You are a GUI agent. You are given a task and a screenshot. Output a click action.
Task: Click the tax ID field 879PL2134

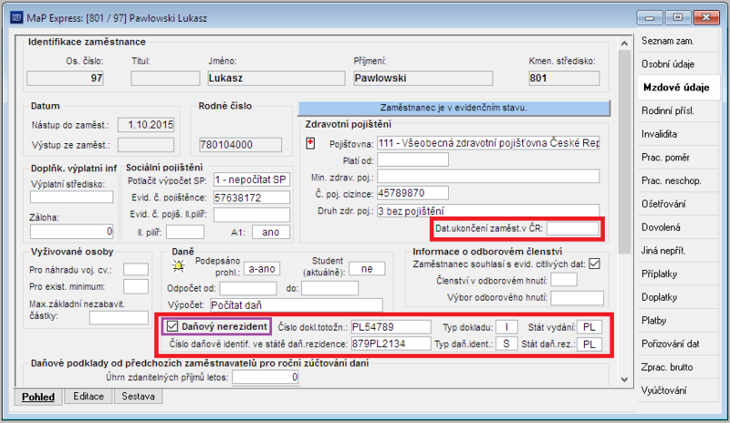391,344
